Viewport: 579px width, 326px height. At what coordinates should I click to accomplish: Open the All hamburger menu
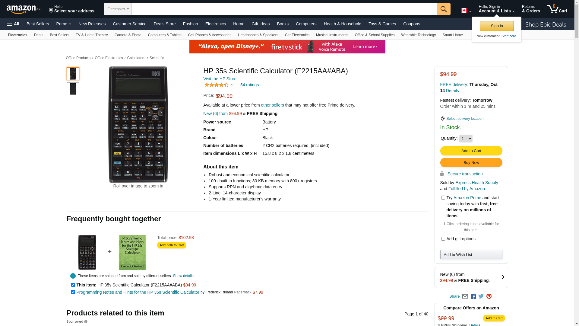coord(13,24)
